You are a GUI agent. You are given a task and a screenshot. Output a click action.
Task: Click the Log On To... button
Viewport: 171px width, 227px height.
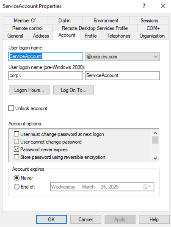(x=74, y=90)
